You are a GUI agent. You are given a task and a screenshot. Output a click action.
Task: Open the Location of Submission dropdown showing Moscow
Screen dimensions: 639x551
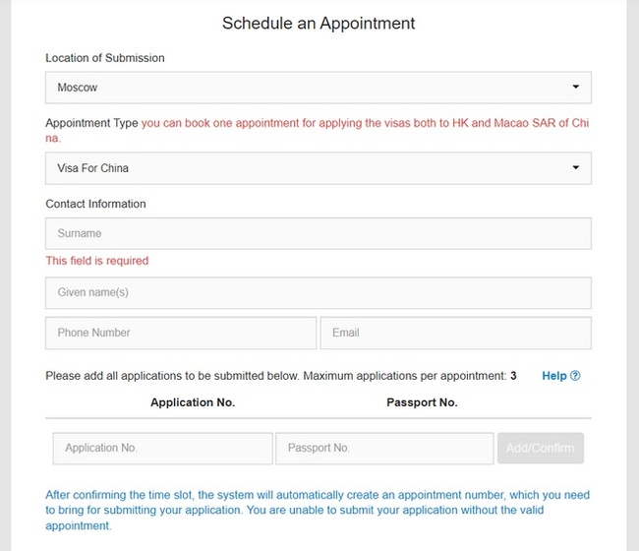tap(318, 88)
